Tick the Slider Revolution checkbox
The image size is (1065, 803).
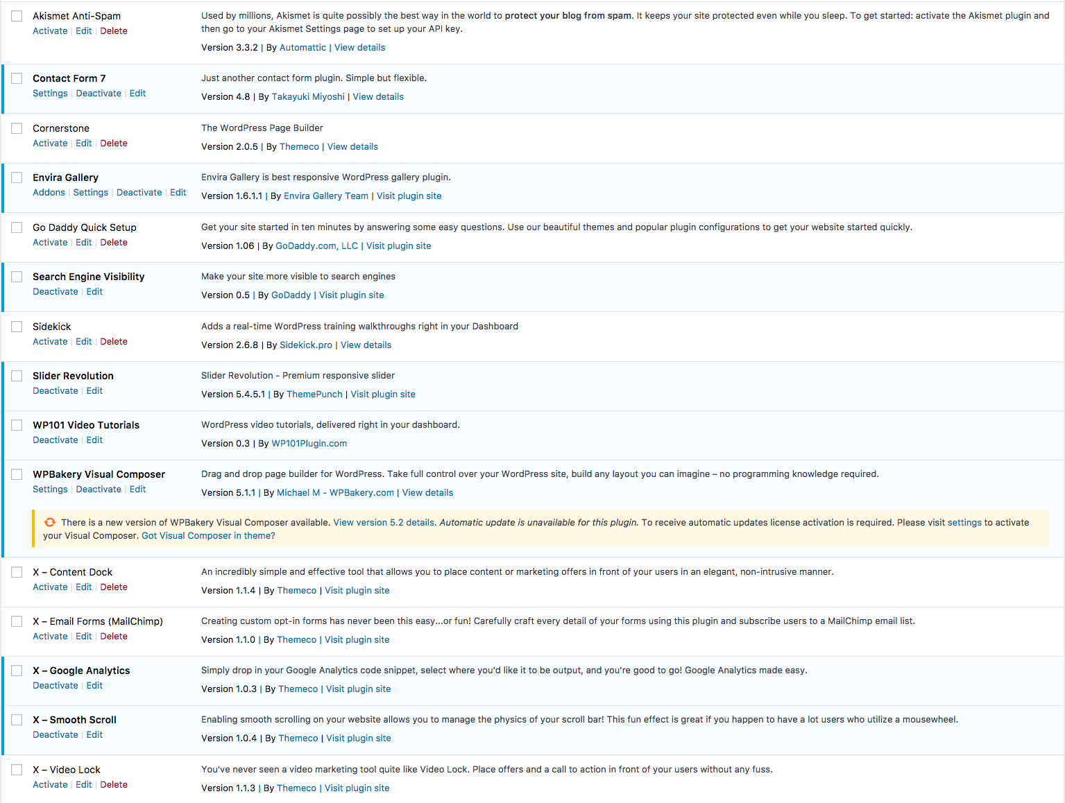[17, 376]
